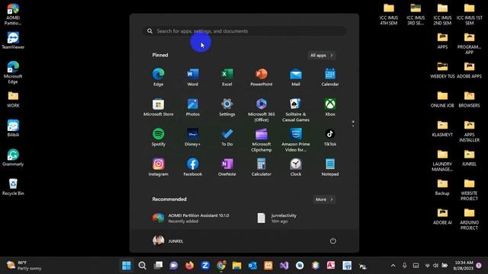The image size is (488, 274).
Task: Open the Clock app
Action: [296, 167]
